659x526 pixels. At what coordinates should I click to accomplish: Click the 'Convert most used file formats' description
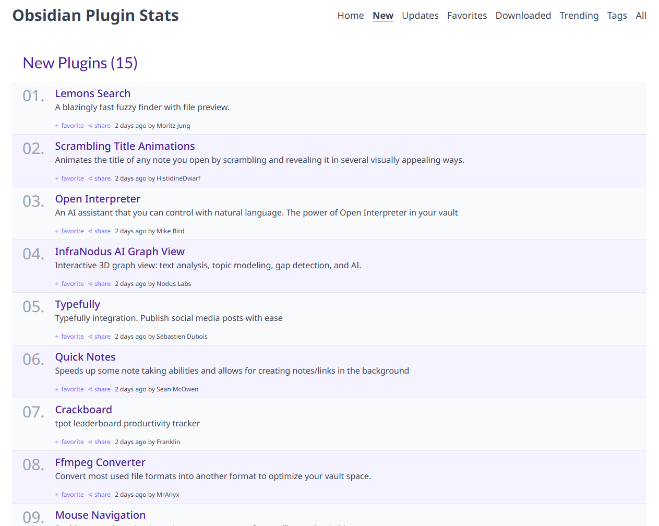coord(213,476)
